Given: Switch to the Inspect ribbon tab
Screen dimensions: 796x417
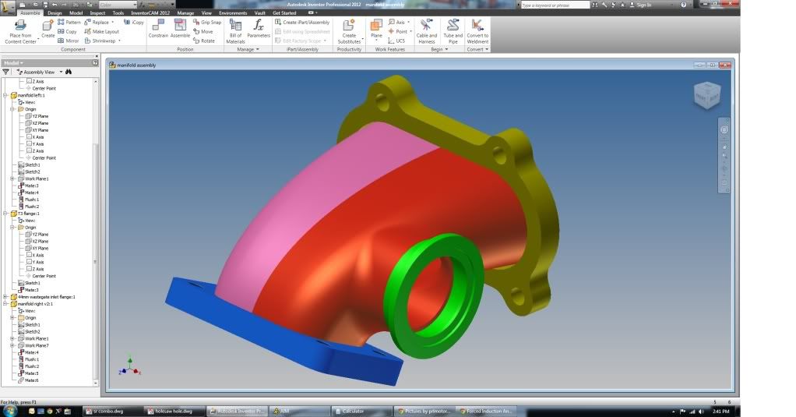Looking at the screenshot, I should (x=97, y=13).
